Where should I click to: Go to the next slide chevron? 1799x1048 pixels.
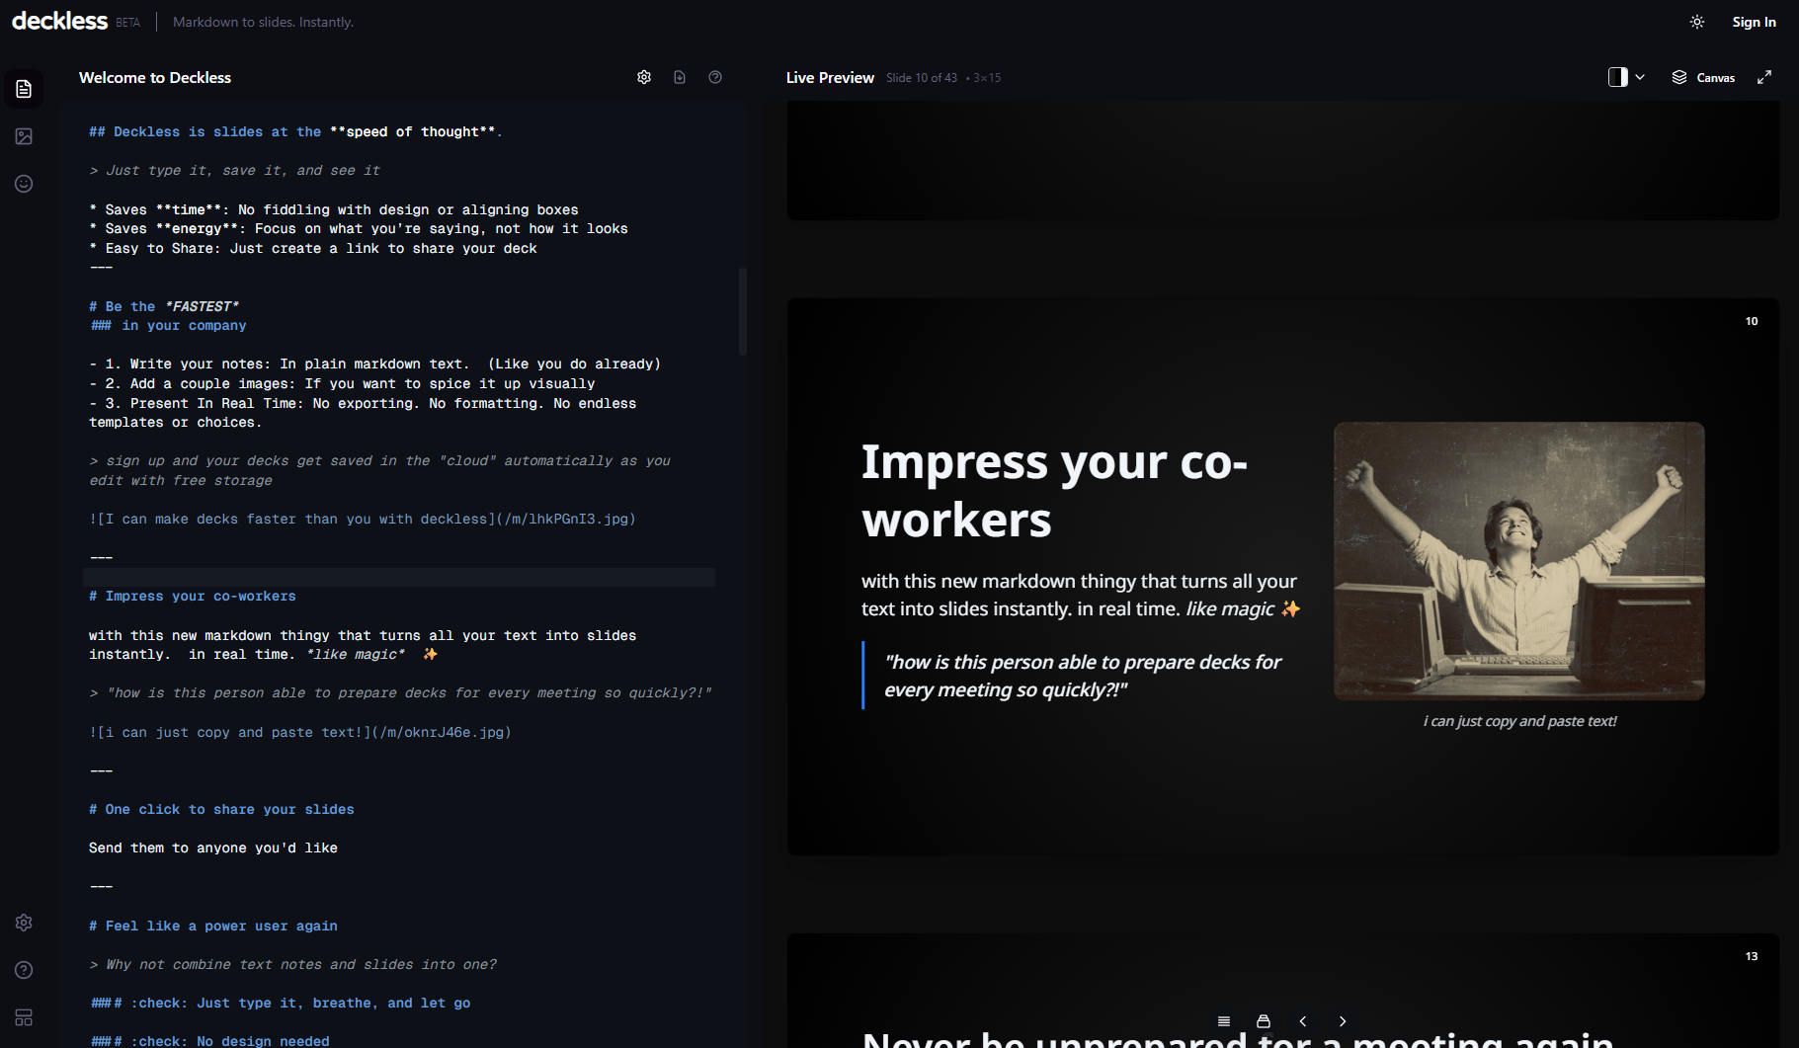tap(1343, 1021)
